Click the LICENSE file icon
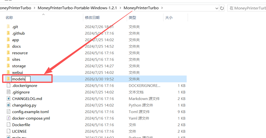This screenshot has height=138, width=266. tap(9, 131)
